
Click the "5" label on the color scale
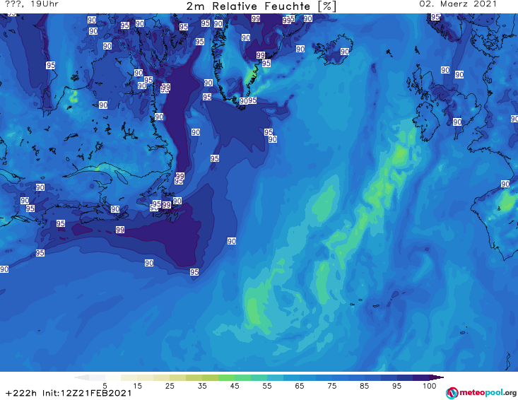coord(105,386)
